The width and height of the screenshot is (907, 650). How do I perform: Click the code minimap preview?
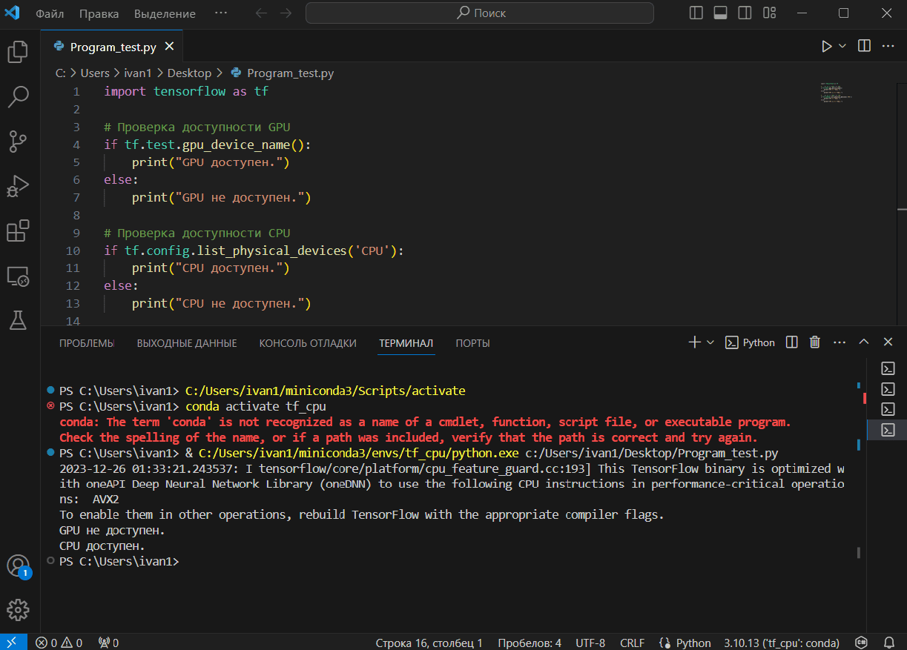tap(836, 93)
